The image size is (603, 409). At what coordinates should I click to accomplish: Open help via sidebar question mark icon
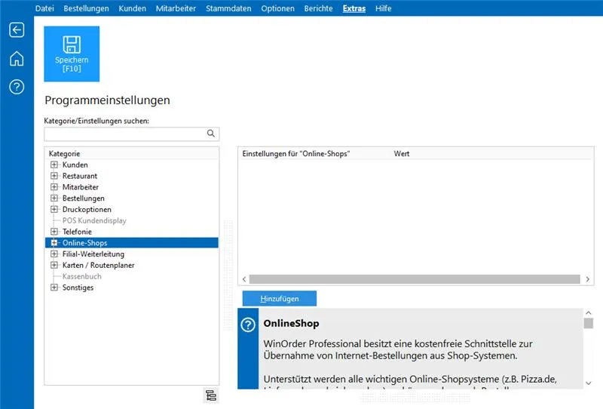point(17,87)
